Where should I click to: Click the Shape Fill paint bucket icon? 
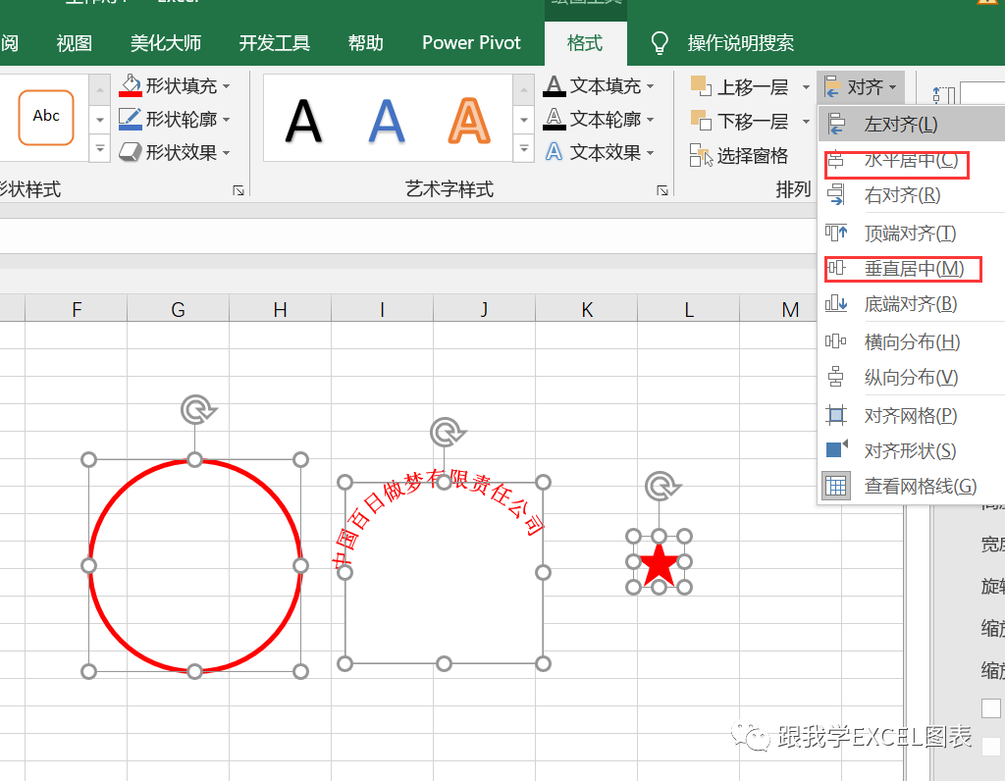click(131, 85)
